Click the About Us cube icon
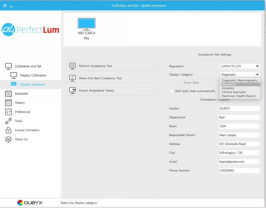The height and width of the screenshot is (208, 266). point(8,139)
